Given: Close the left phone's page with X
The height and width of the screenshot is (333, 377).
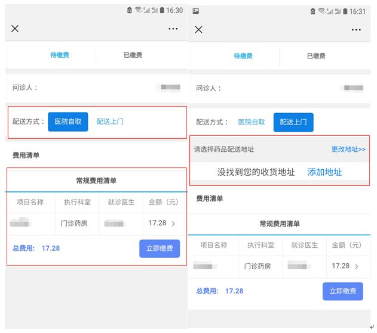Looking at the screenshot, I should click(x=15, y=29).
